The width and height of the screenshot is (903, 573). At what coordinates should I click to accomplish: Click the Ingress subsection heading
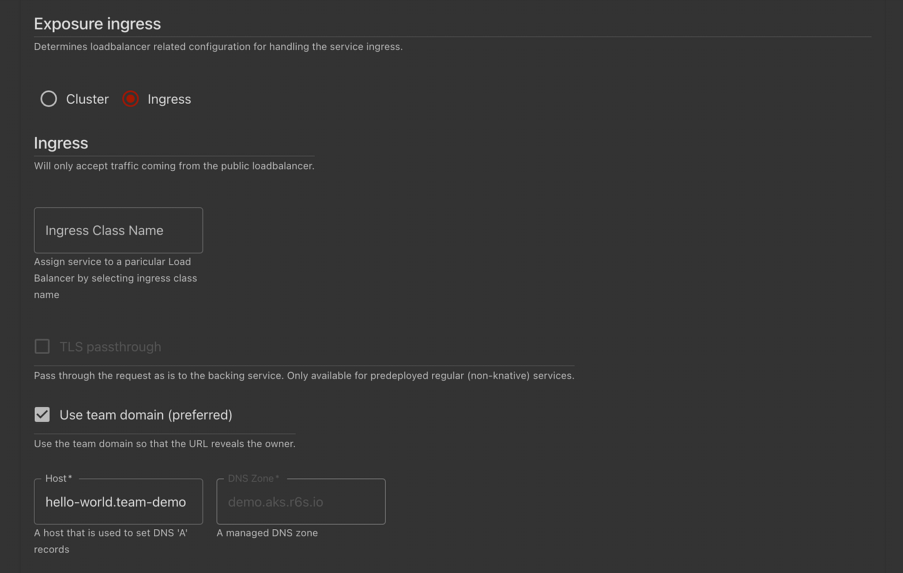pos(61,143)
